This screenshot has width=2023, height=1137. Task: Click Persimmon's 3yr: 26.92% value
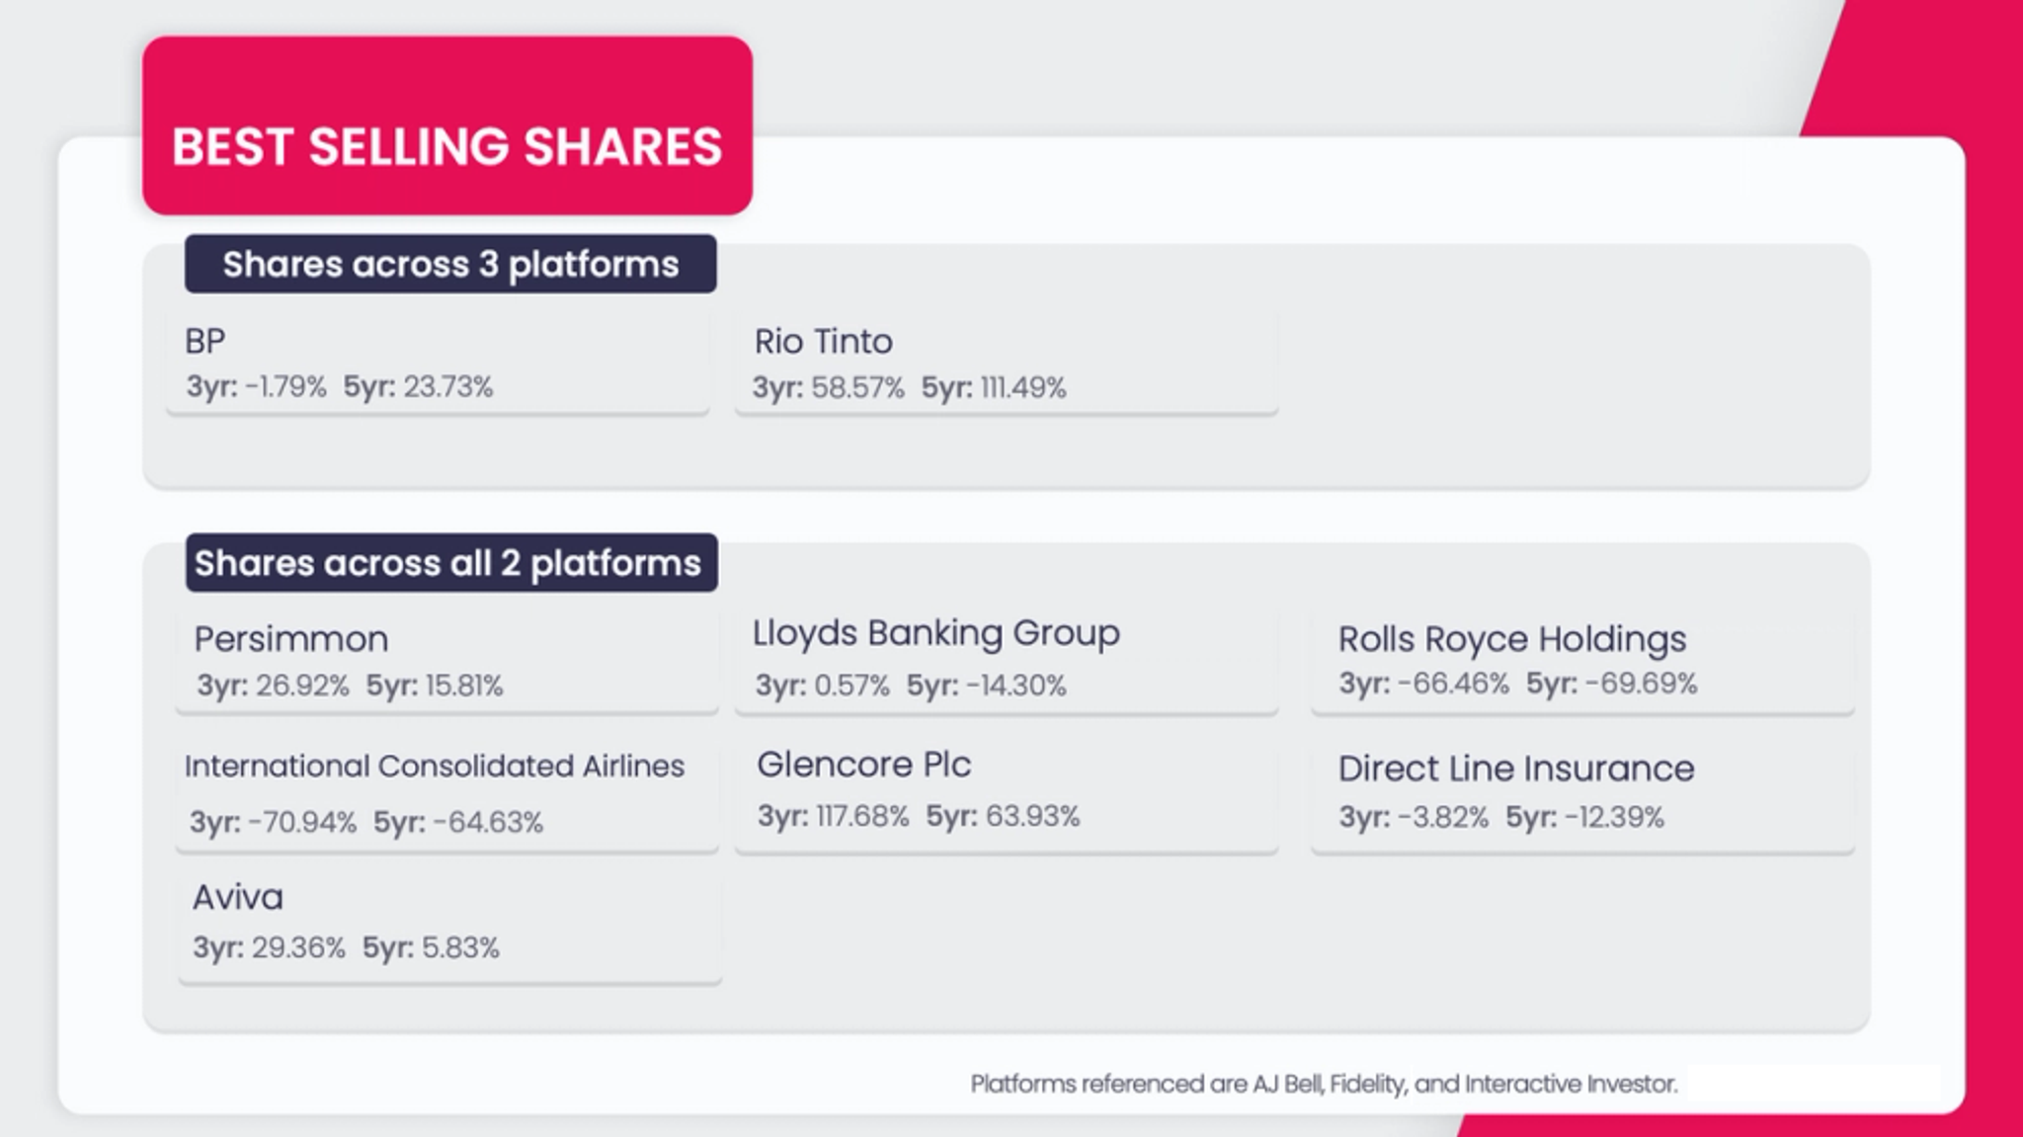click(x=273, y=686)
